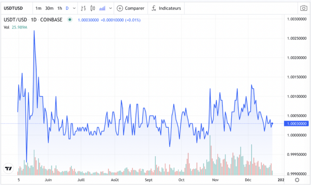Toggle the green market status dot
The height and width of the screenshot is (185, 311).
(70, 20)
